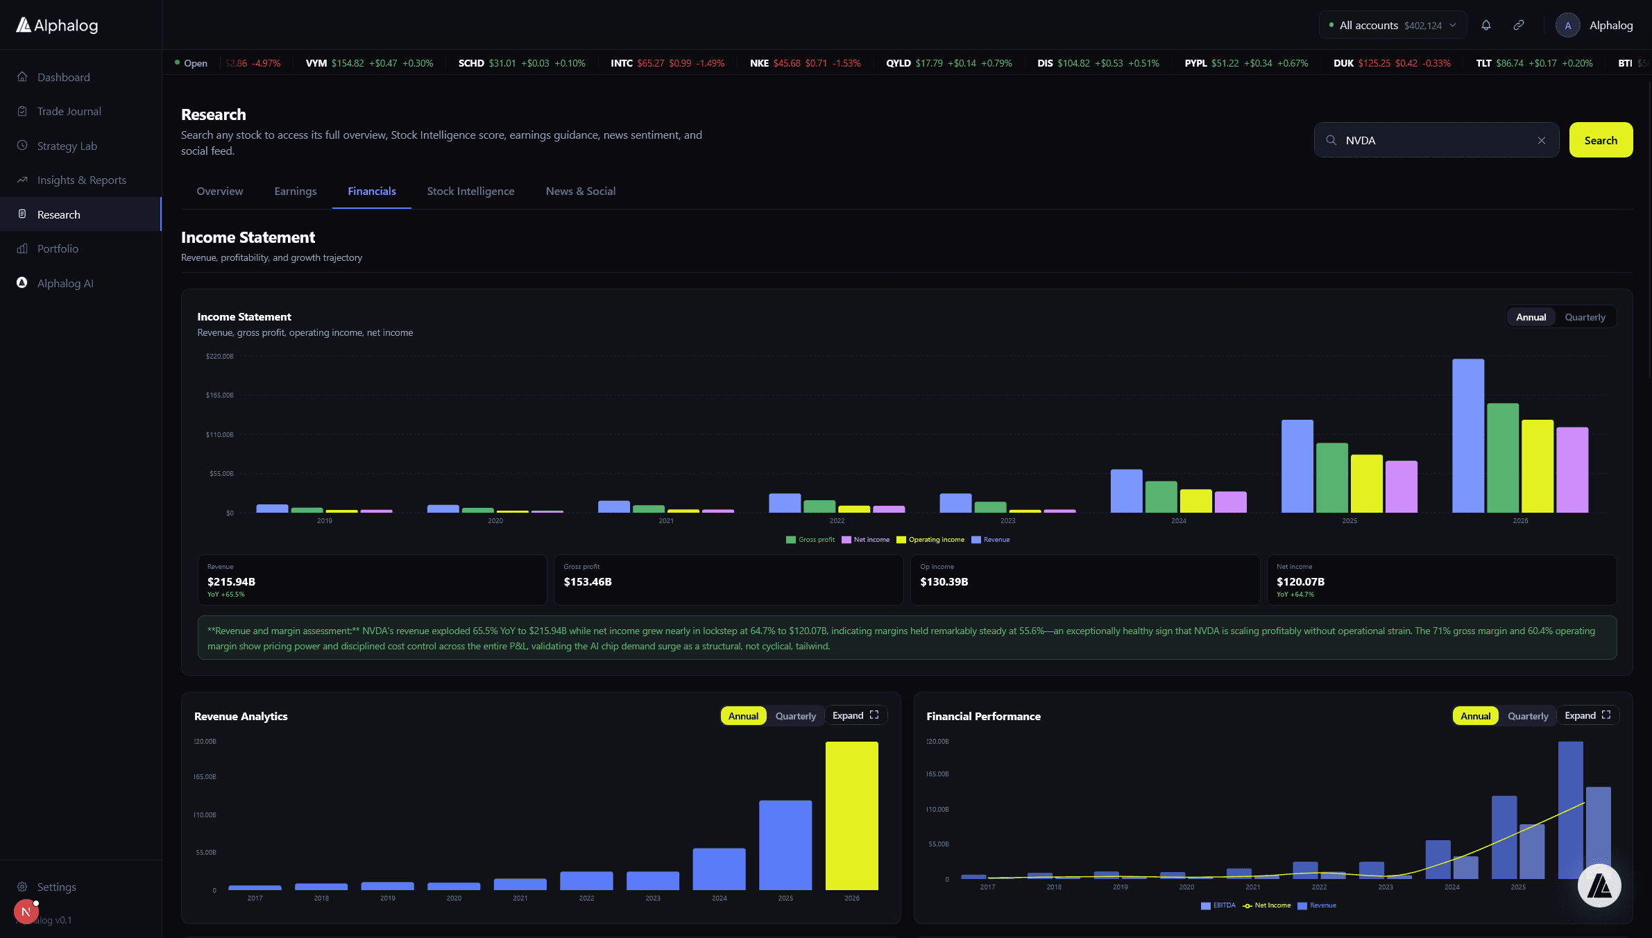Click TLT ticker in the ticker strip
This screenshot has height=938, width=1652.
tap(1534, 63)
